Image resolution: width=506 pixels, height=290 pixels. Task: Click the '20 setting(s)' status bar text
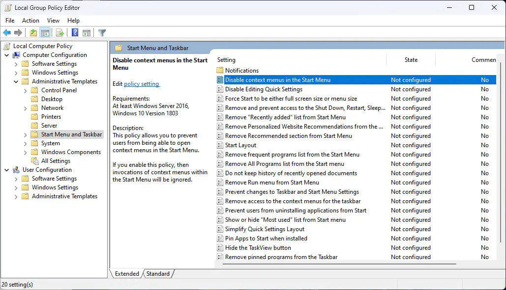click(x=17, y=285)
